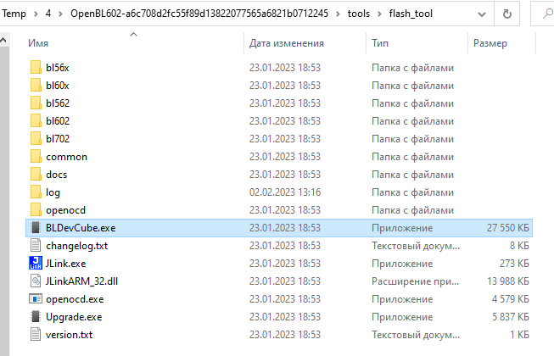Screen dimensions: 554x356
Task: Refresh the folder with the reload button
Action: (x=507, y=14)
